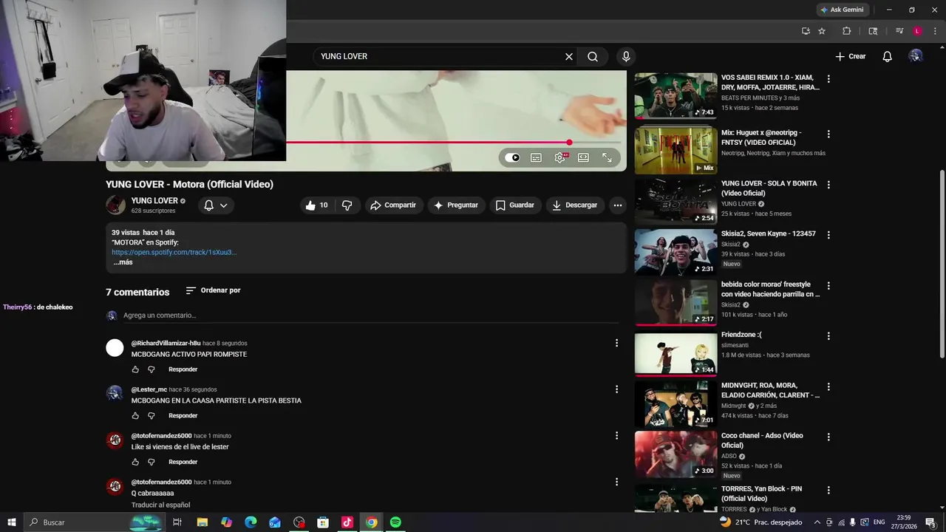Bookmark this page with star icon
The height and width of the screenshot is (532, 946).
(822, 31)
